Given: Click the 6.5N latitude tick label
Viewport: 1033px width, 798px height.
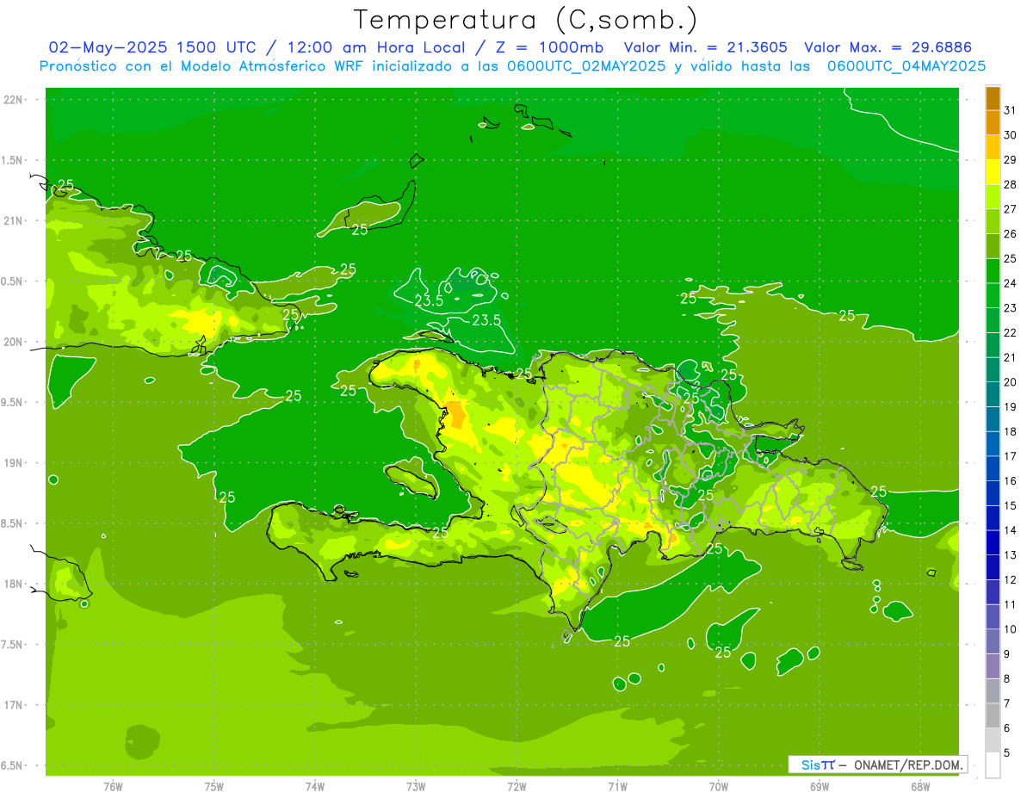Looking at the screenshot, I should [13, 765].
